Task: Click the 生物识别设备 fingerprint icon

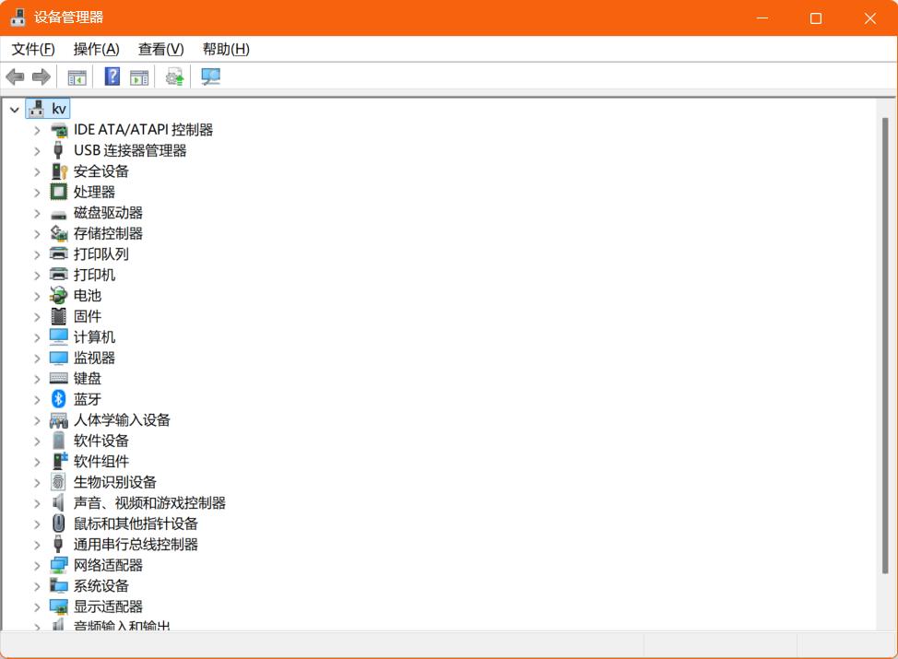Action: tap(58, 482)
